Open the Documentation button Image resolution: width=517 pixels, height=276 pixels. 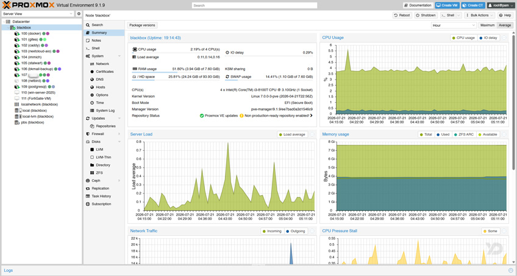point(418,5)
